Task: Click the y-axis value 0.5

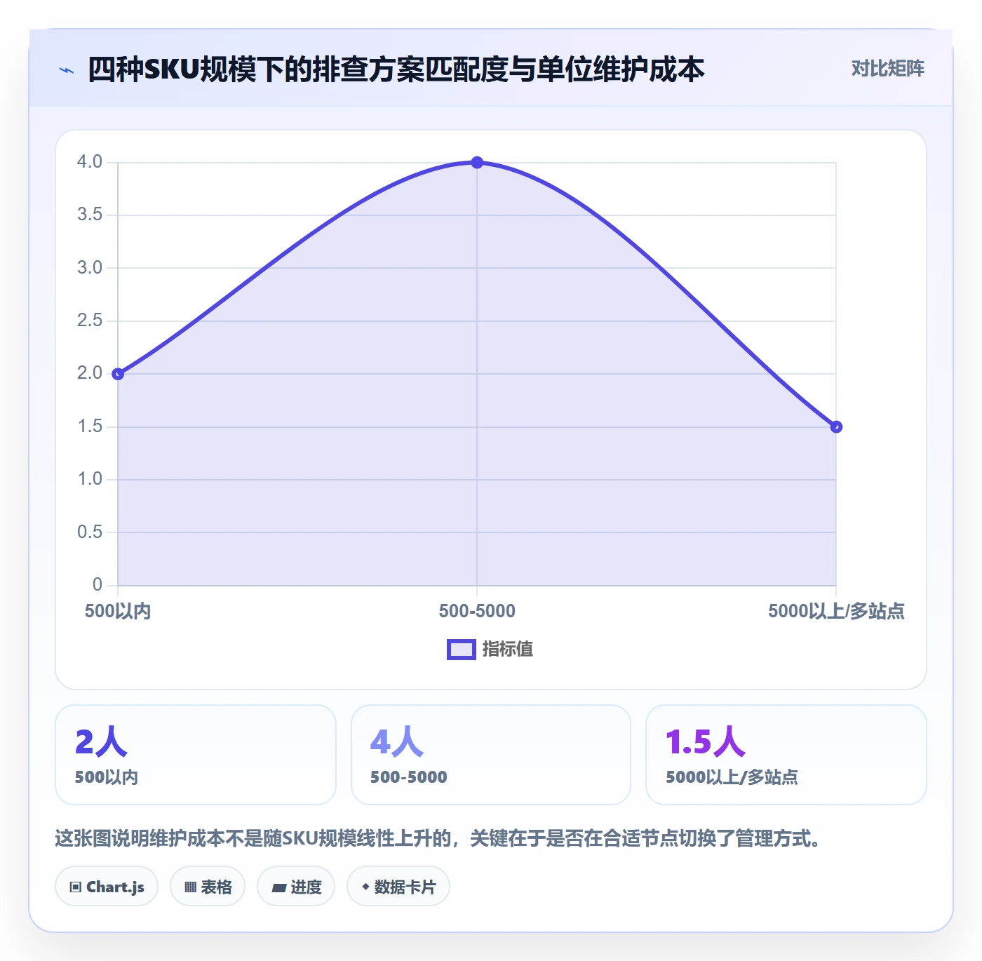Action: [x=90, y=532]
